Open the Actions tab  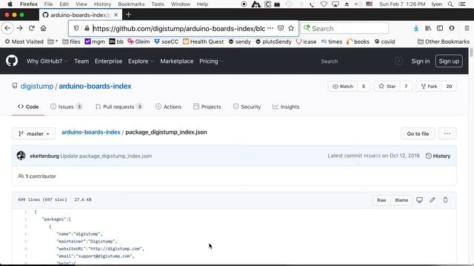(x=168, y=106)
